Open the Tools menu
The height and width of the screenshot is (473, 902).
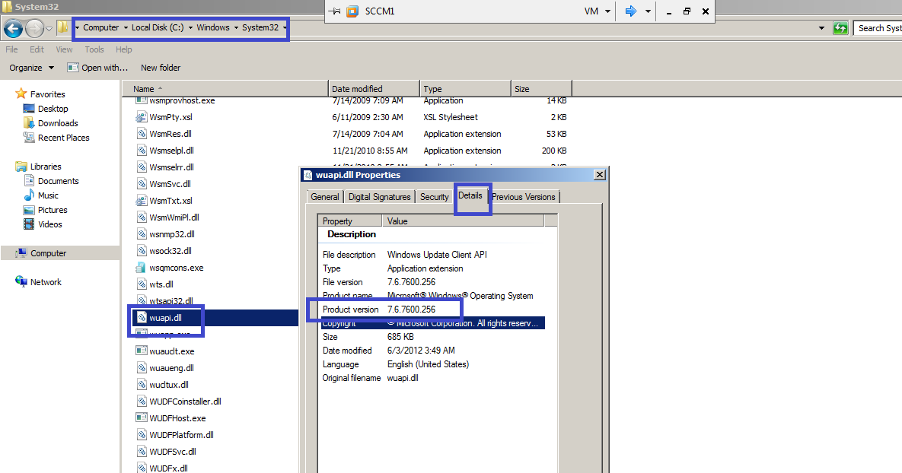(x=94, y=49)
